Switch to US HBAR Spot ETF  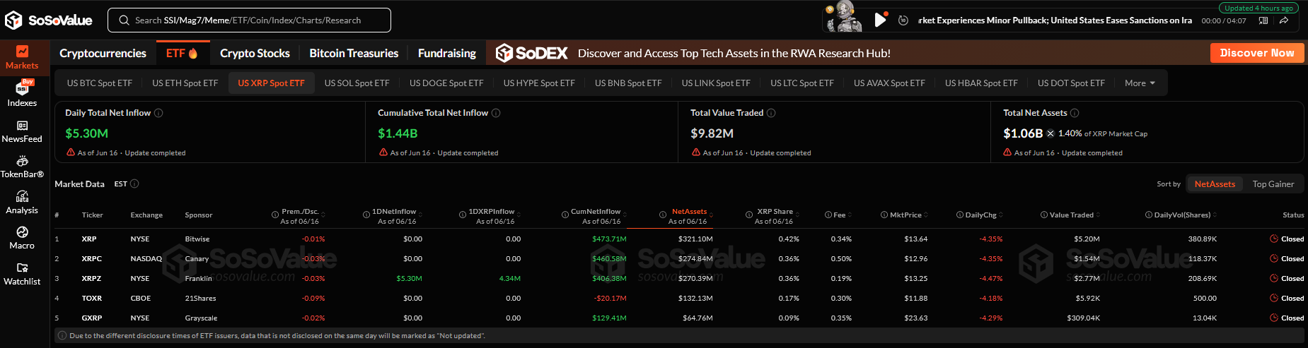(981, 83)
